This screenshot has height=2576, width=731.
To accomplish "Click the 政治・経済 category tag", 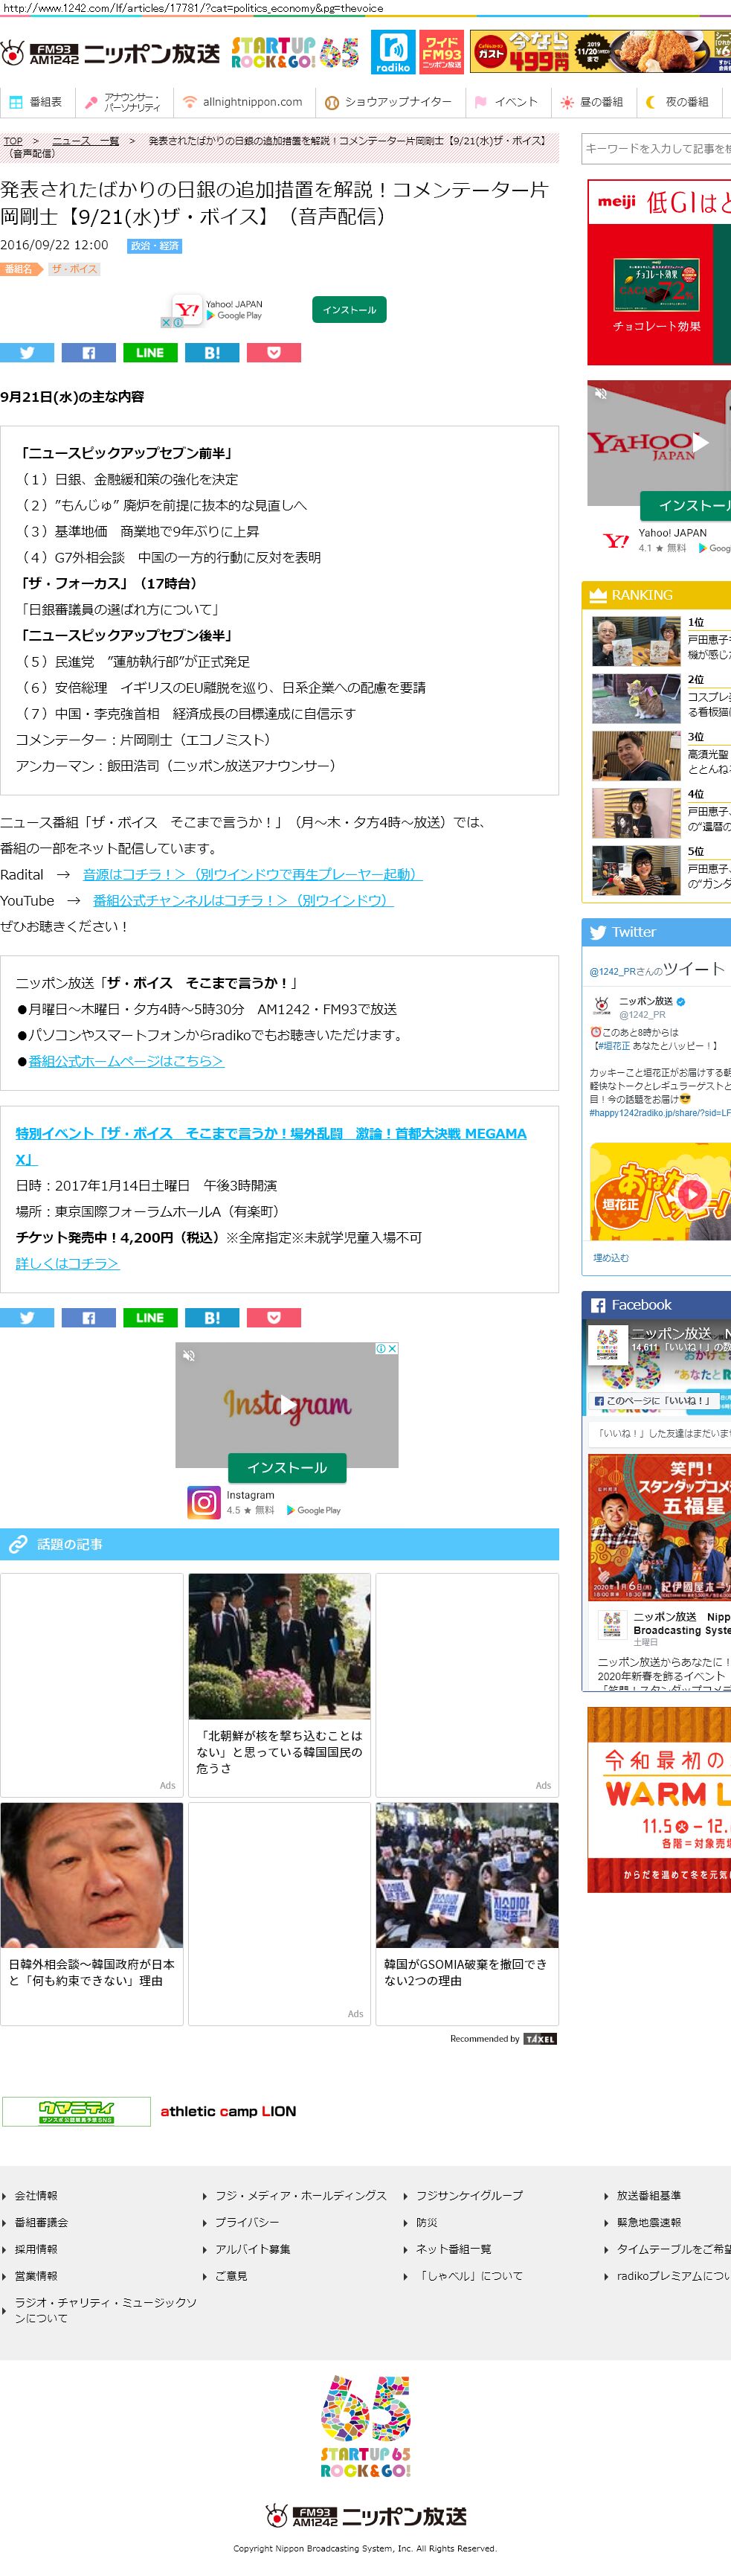I will pyautogui.click(x=154, y=246).
